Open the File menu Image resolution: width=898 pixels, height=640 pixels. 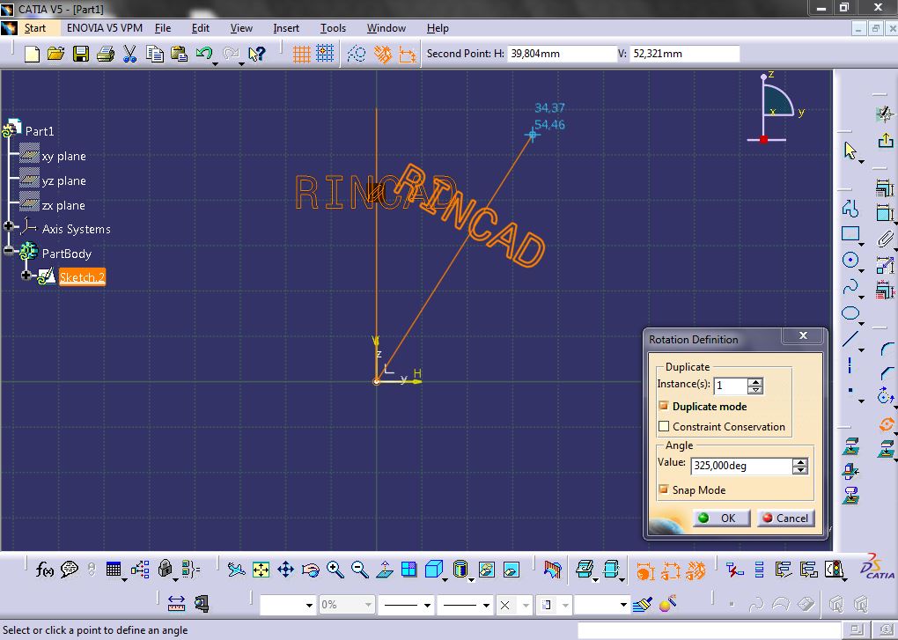click(x=163, y=27)
